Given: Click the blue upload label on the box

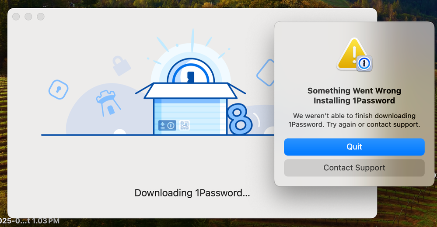Looking at the screenshot, I should (167, 126).
